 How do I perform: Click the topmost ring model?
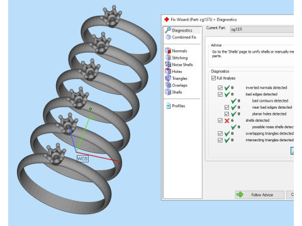tap(119, 36)
